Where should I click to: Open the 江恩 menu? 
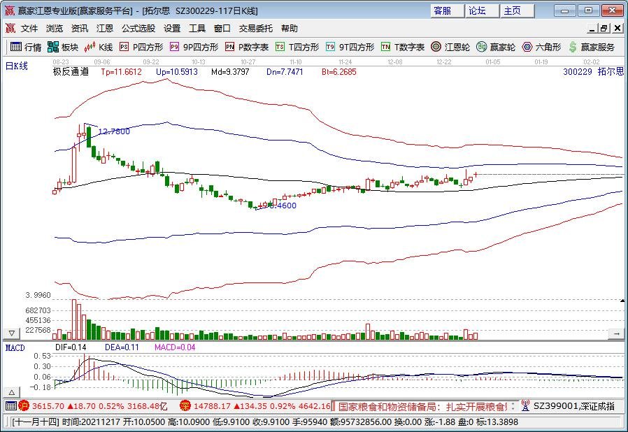point(104,28)
